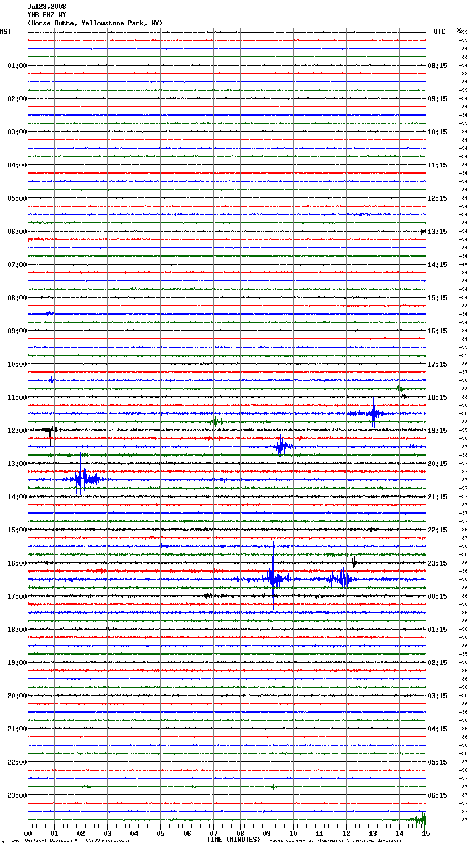This screenshot has height=848, width=470.
Task: Click the 17:00 MST time label
Action: pos(17,596)
